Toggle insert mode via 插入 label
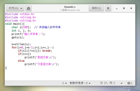This screenshot has width=140, height=91. 130,83
